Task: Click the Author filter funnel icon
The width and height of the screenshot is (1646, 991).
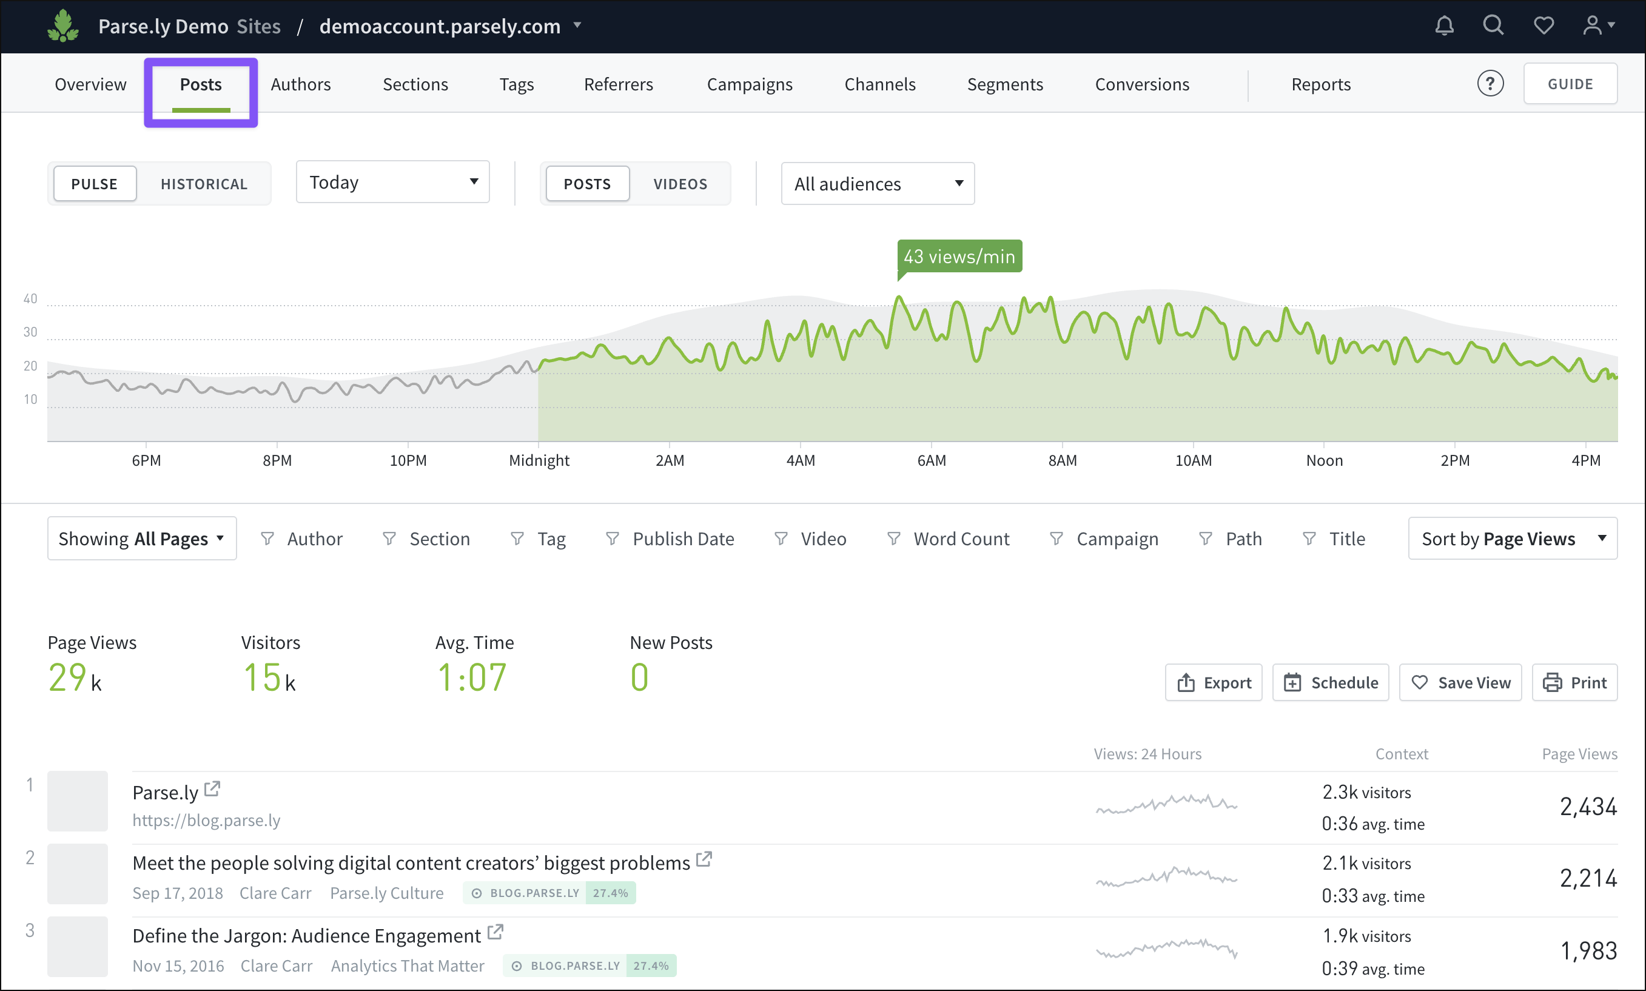Action: [267, 538]
